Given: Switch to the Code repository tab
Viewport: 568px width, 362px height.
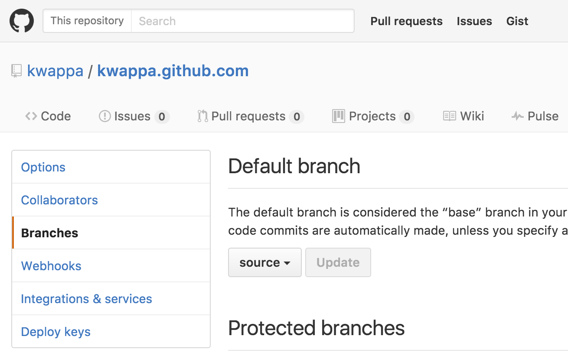Looking at the screenshot, I should click(48, 116).
